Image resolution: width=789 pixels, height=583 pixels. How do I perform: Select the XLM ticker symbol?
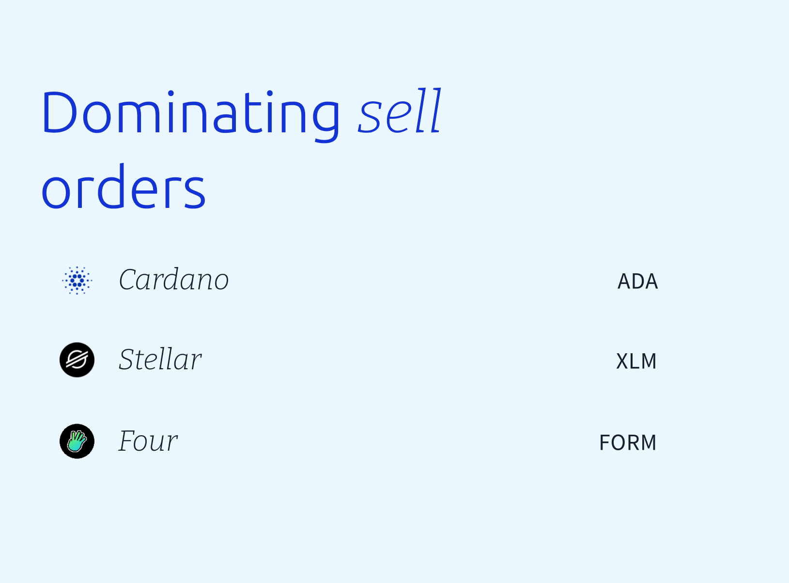point(636,362)
